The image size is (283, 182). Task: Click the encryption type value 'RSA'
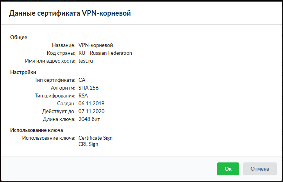tap(83, 96)
